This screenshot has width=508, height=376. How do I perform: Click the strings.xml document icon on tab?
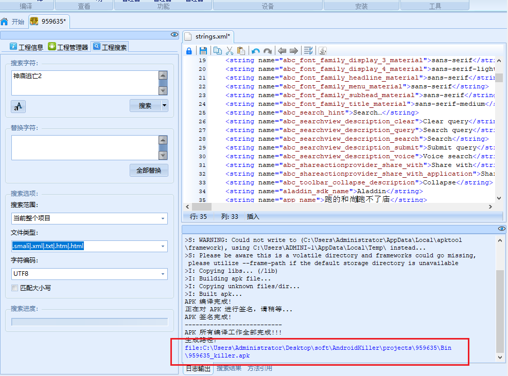pyautogui.click(x=188, y=36)
